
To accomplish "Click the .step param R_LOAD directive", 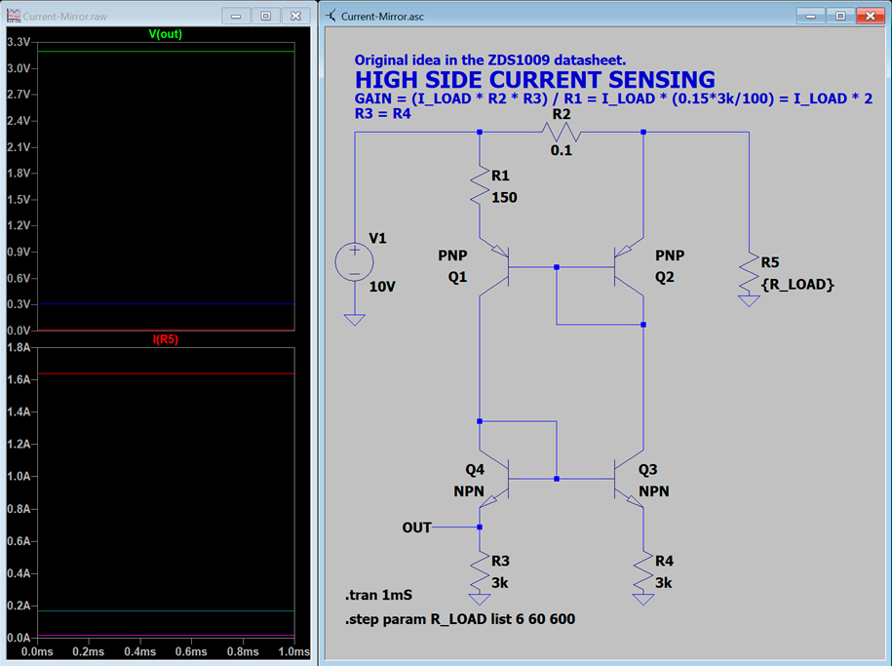I will coord(466,619).
